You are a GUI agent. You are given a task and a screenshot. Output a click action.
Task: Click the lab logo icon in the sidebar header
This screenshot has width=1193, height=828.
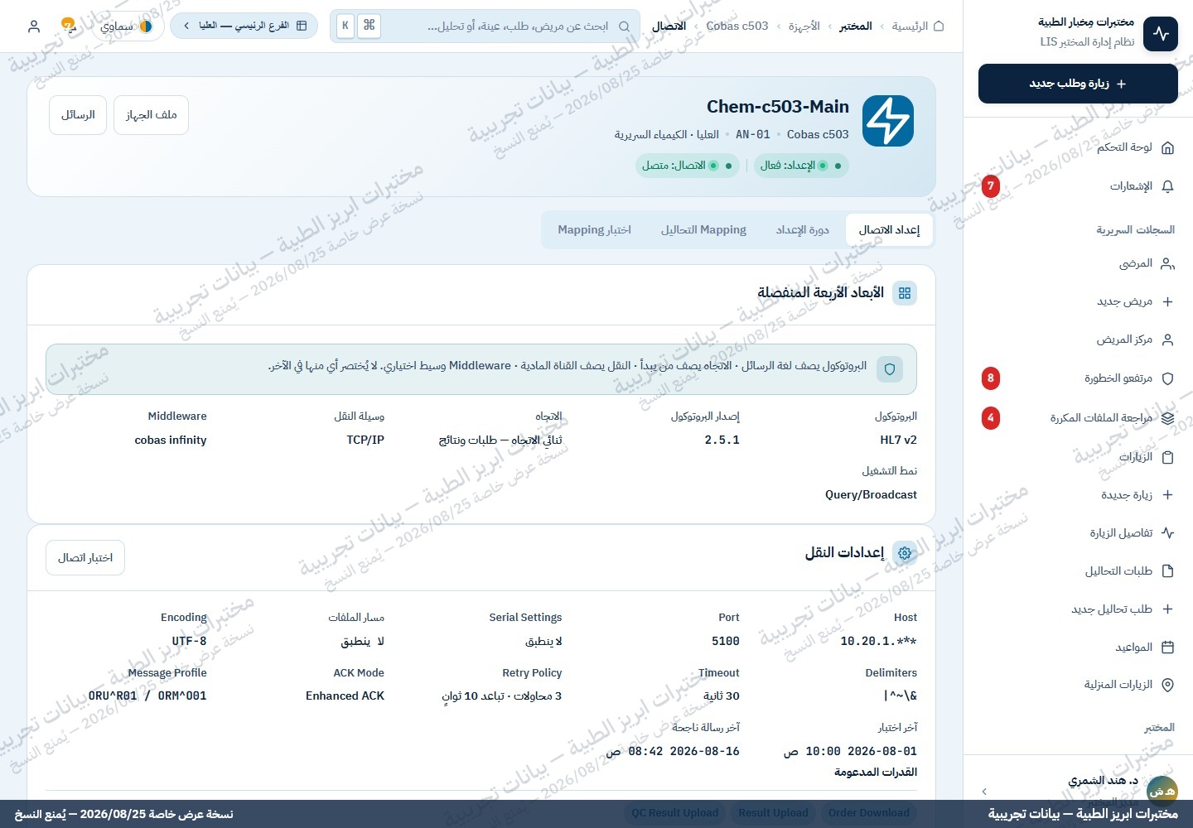point(1161,33)
